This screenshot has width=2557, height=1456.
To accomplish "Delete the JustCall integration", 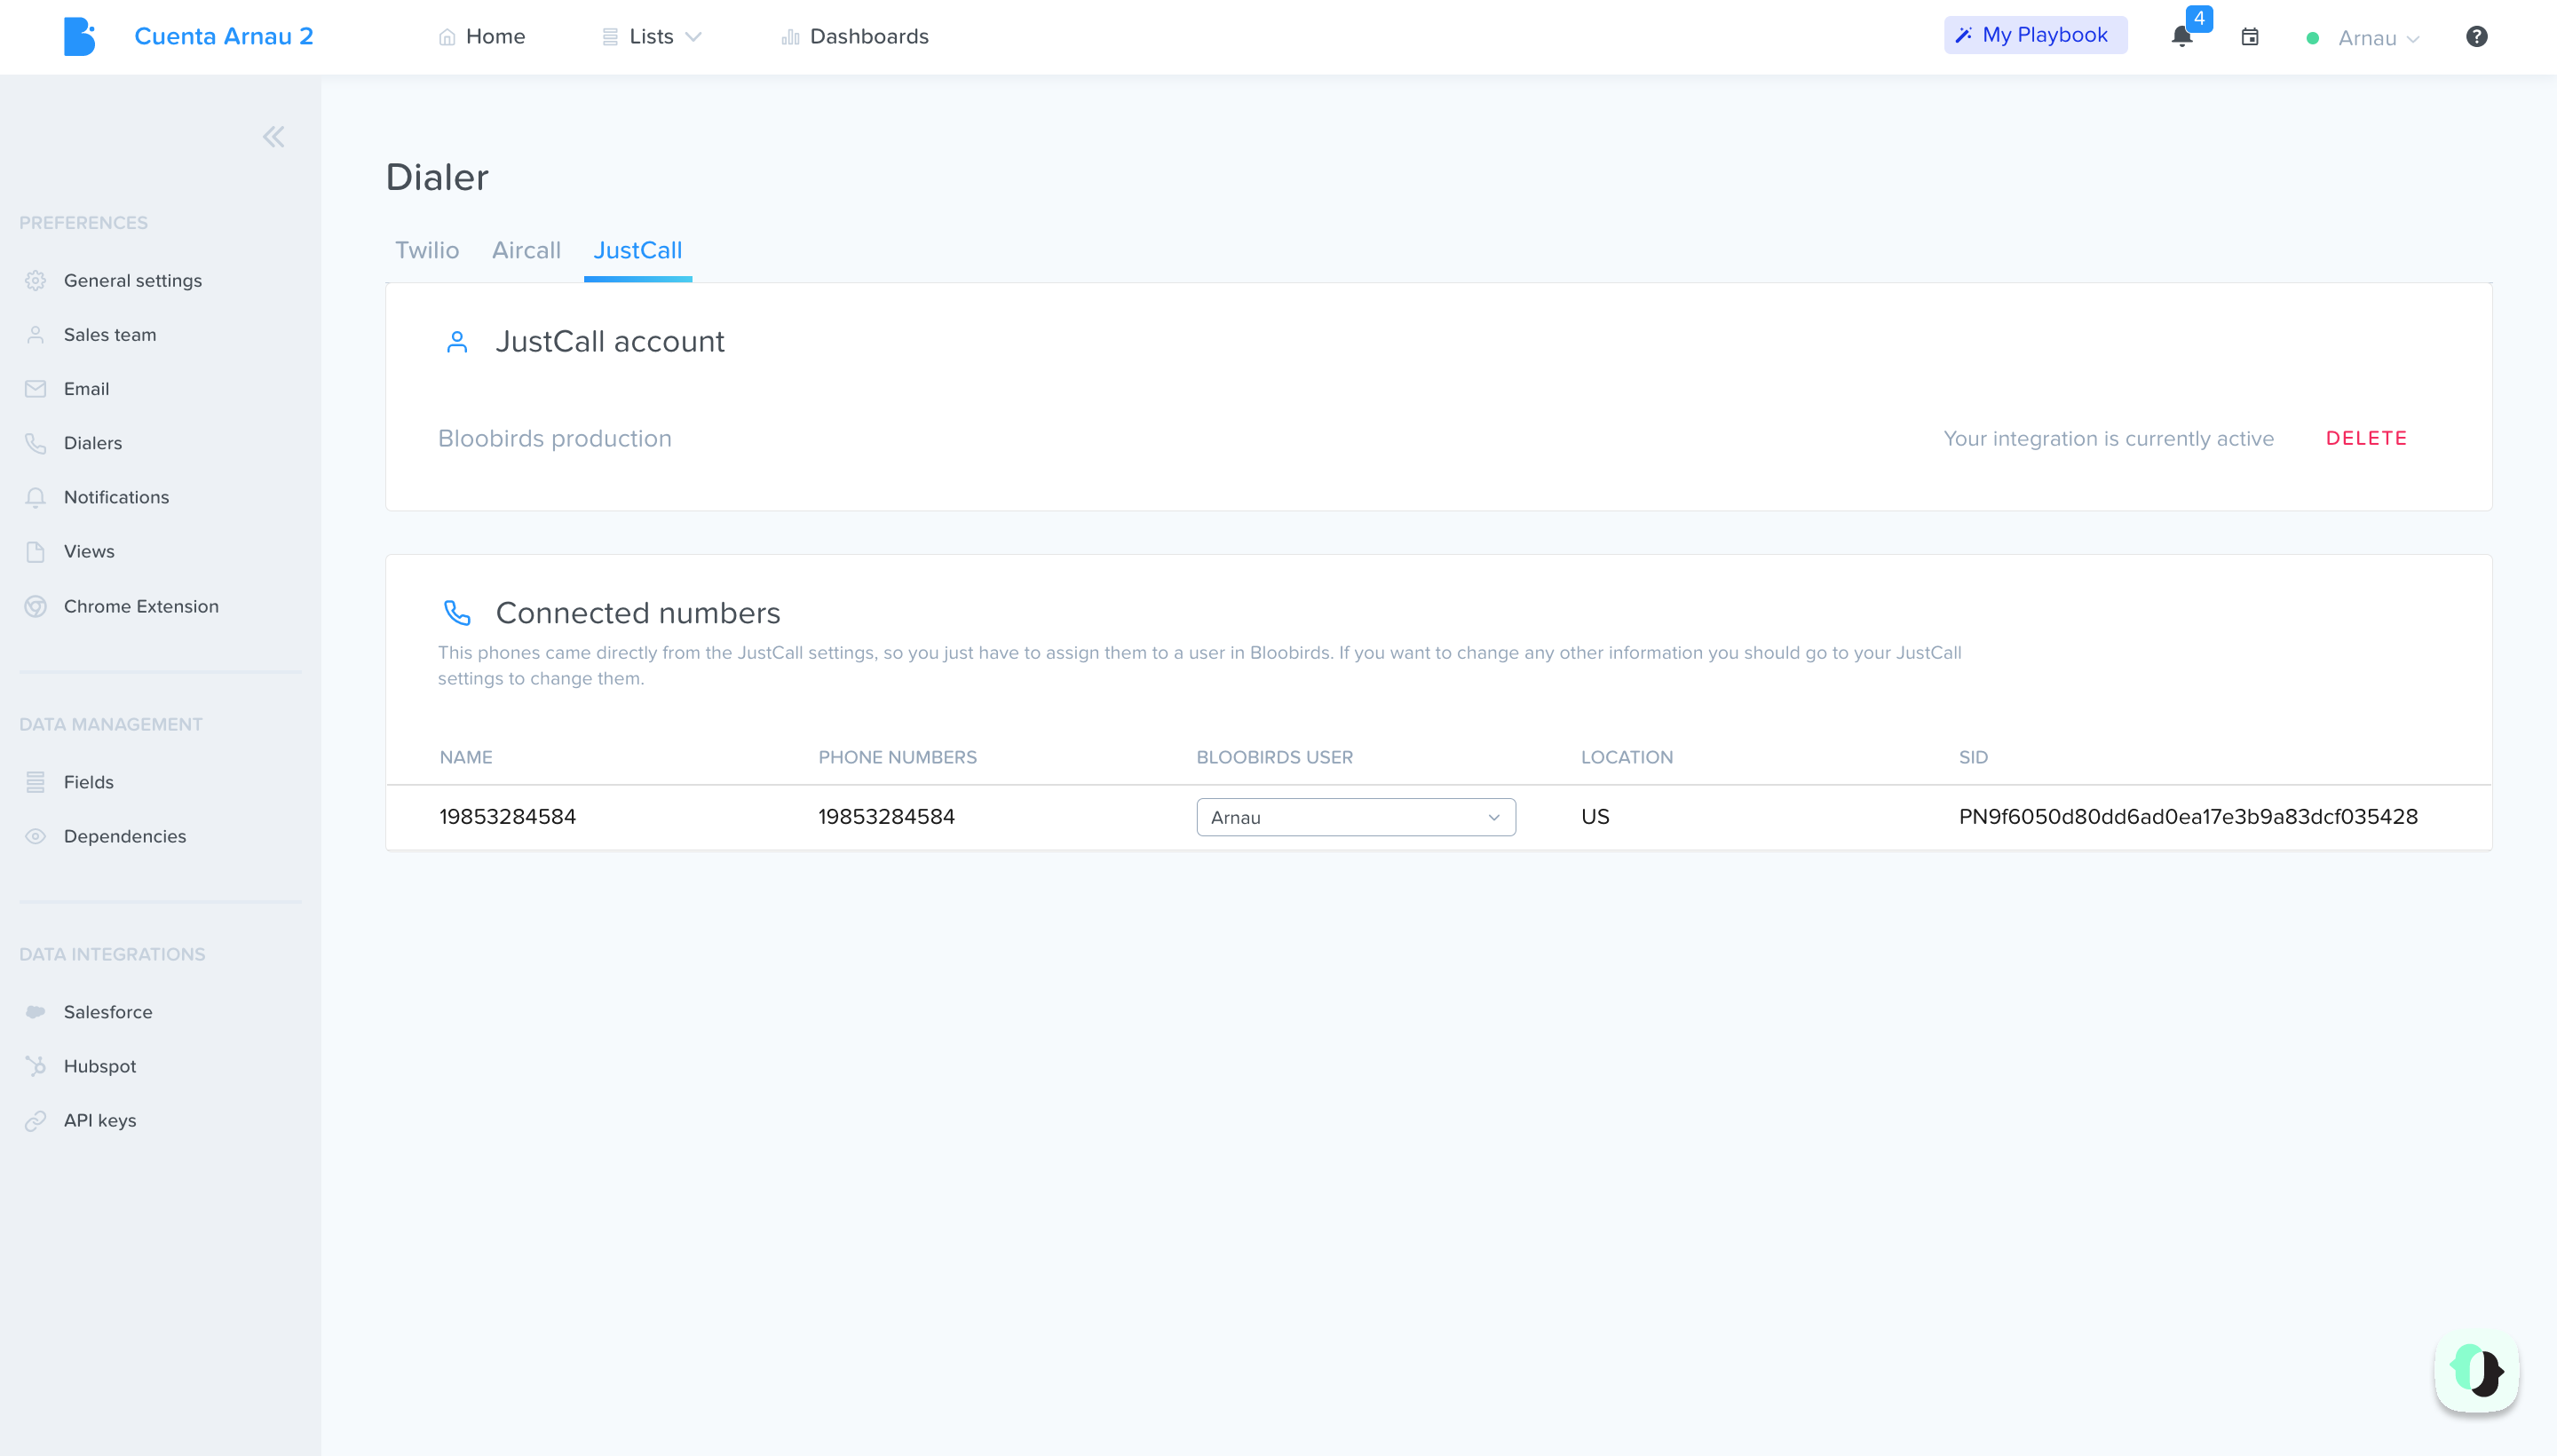I will point(2366,438).
